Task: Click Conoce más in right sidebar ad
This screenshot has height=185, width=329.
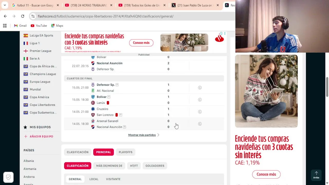Action: point(266,174)
